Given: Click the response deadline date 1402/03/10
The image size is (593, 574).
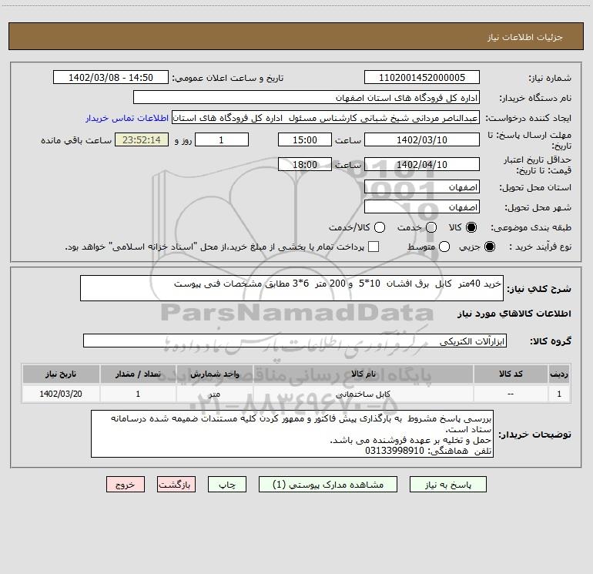Looking at the screenshot, I should (x=422, y=140).
